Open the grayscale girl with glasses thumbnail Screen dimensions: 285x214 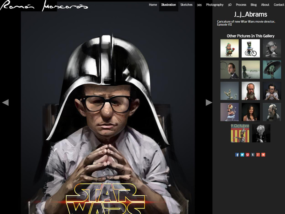point(272,48)
